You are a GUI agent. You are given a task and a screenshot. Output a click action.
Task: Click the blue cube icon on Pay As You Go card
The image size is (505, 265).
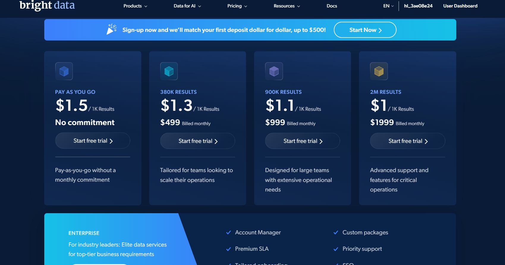pyautogui.click(x=64, y=71)
